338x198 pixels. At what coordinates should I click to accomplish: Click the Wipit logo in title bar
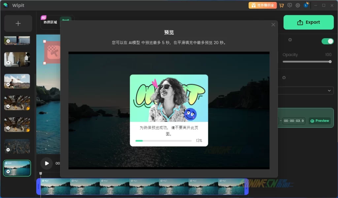click(6, 5)
